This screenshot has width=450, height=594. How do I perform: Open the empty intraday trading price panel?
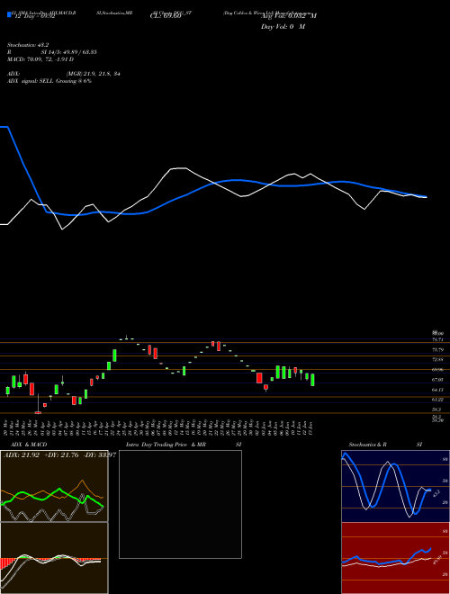180,504
